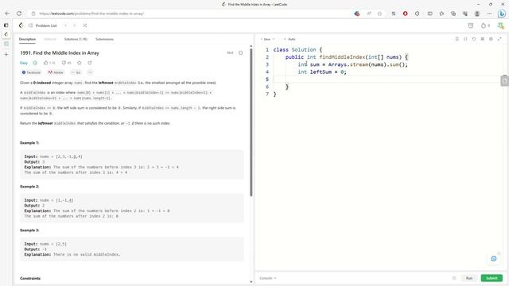The image size is (509, 286).
Task: Click the Adobe company tag
Action: tap(56, 72)
